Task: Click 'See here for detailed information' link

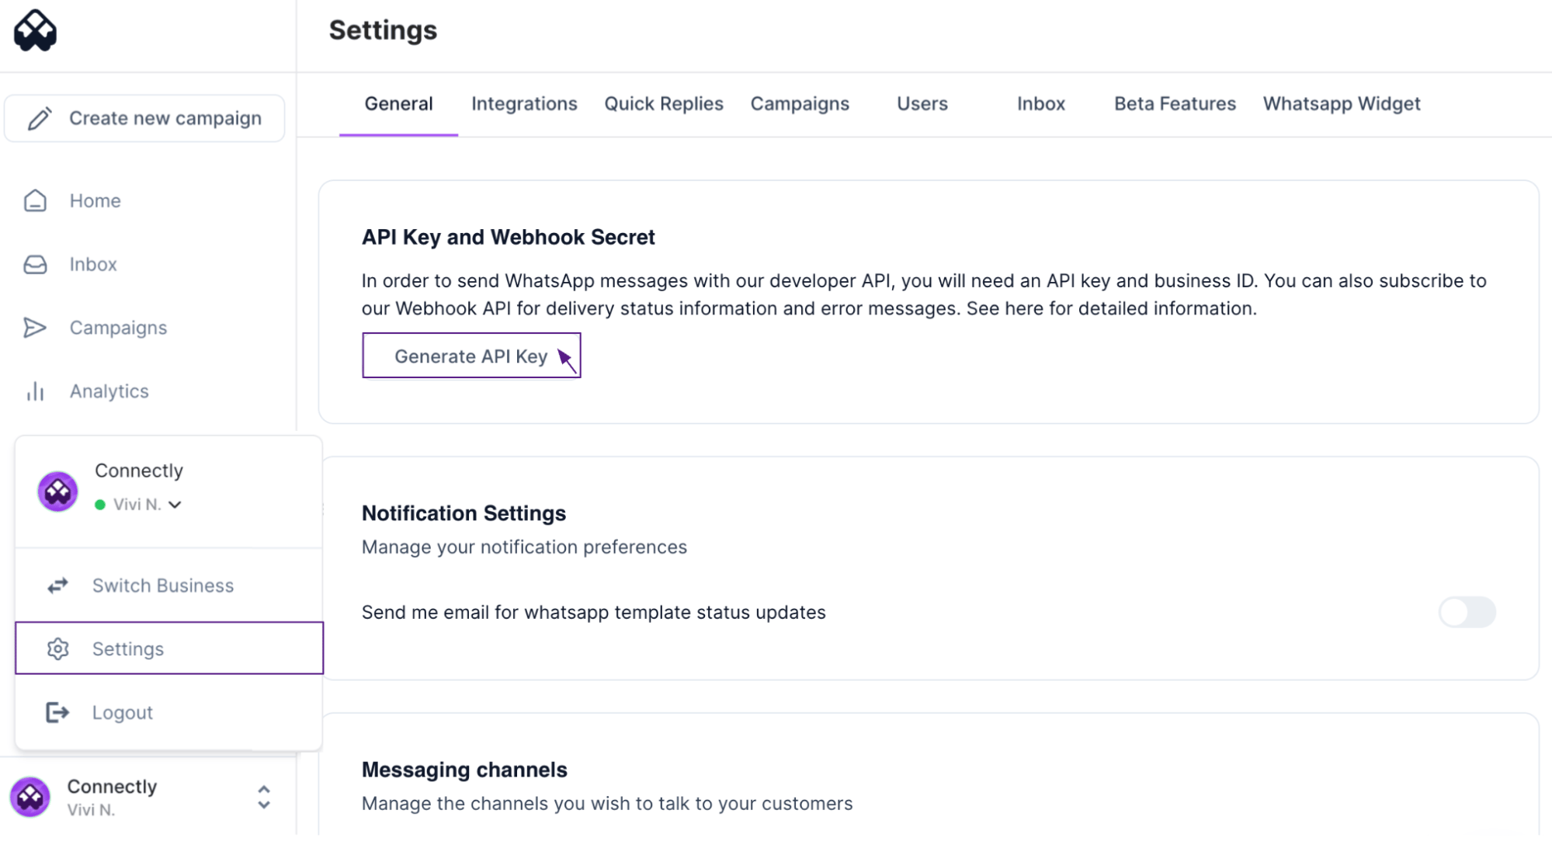Action: (x=1111, y=308)
